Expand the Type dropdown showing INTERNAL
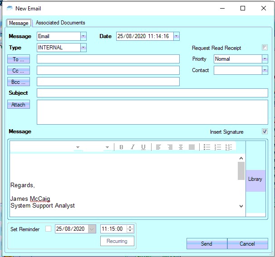This screenshot has width=275, height=257. (x=83, y=48)
